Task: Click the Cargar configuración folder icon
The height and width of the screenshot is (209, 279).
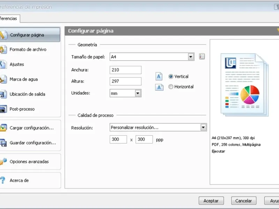Action: (3, 128)
